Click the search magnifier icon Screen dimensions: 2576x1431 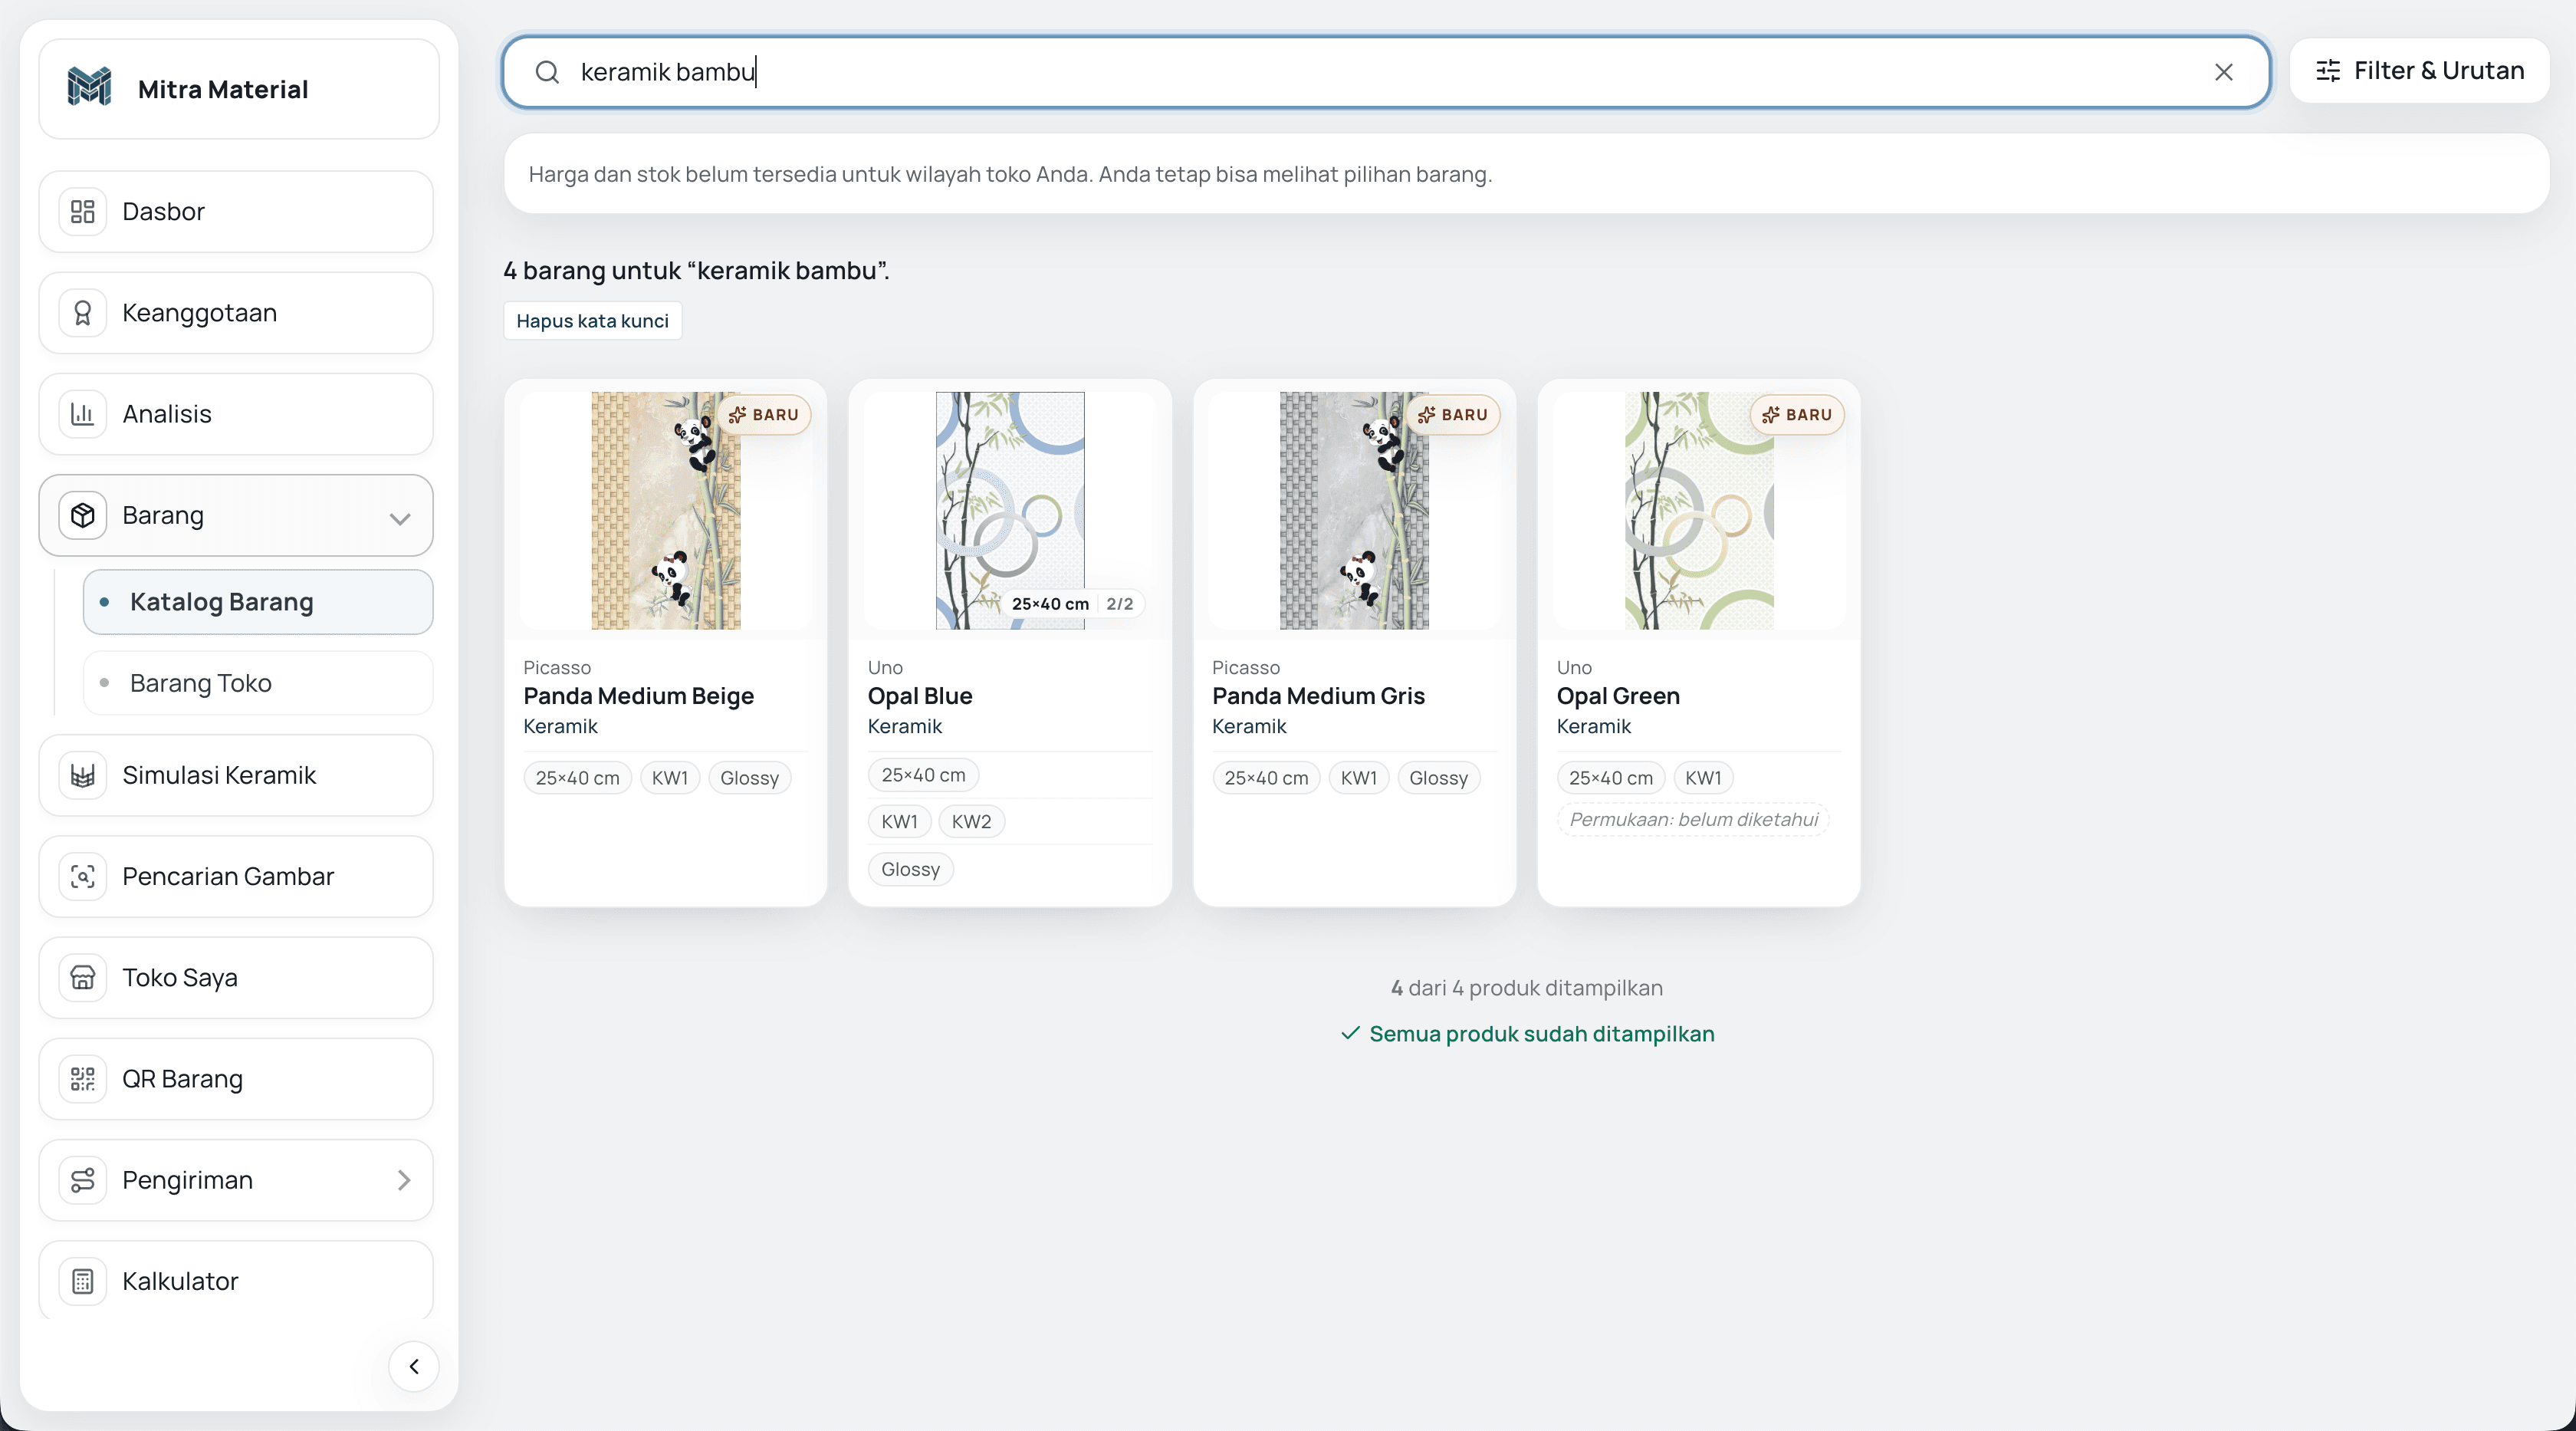pyautogui.click(x=547, y=72)
